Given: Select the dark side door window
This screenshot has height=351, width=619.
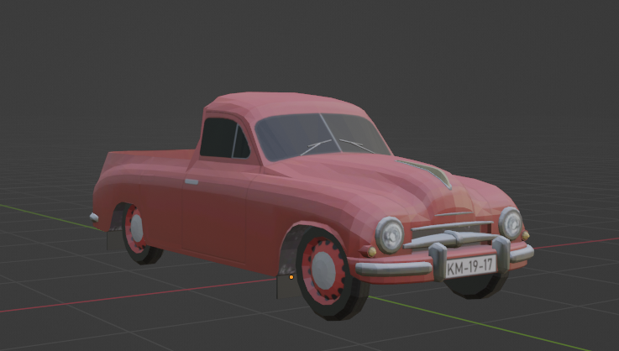Looking at the screenshot, I should click(224, 139).
